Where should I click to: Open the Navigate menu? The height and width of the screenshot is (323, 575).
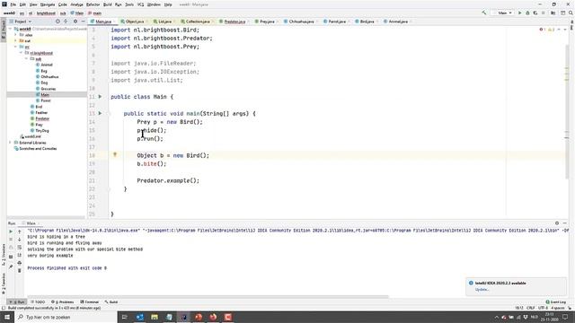48,4
